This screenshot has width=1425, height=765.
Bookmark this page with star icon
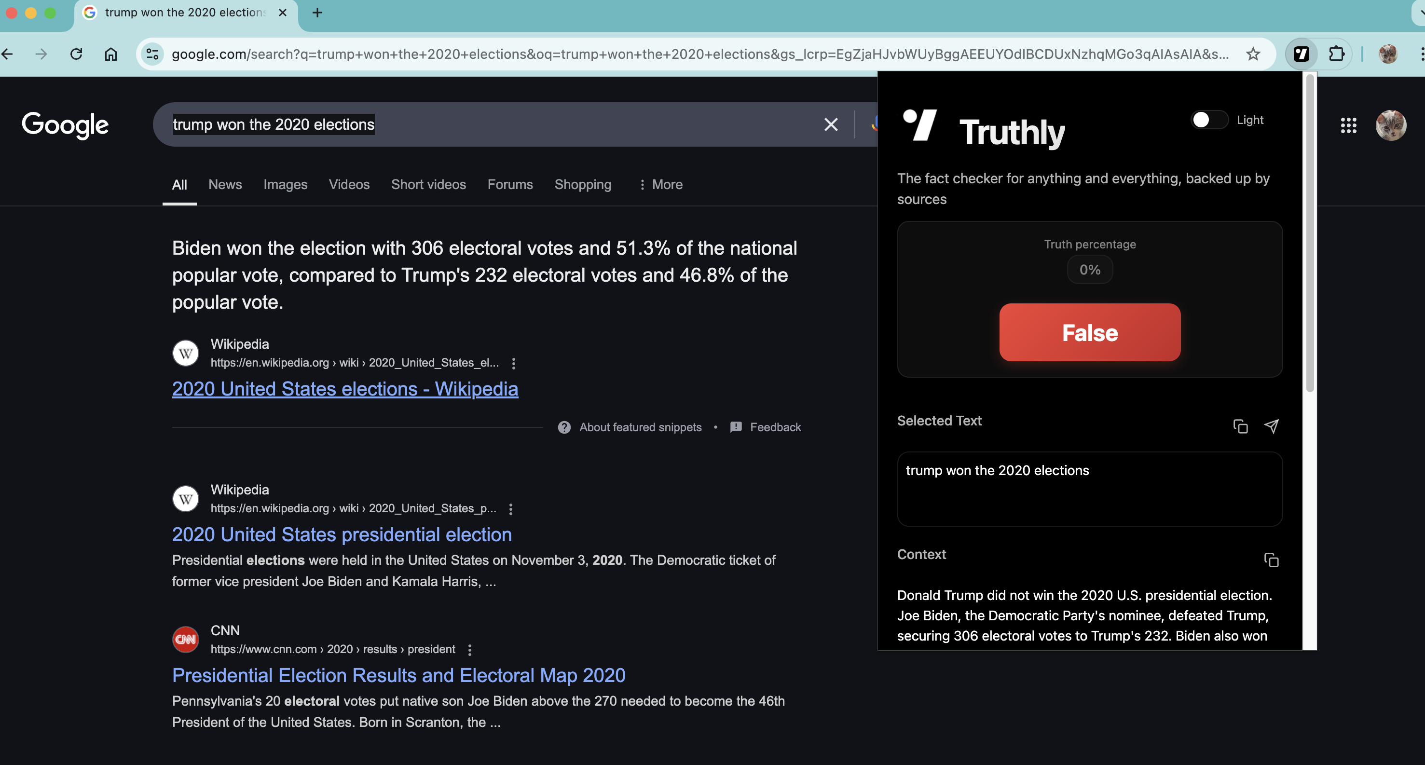[1253, 54]
